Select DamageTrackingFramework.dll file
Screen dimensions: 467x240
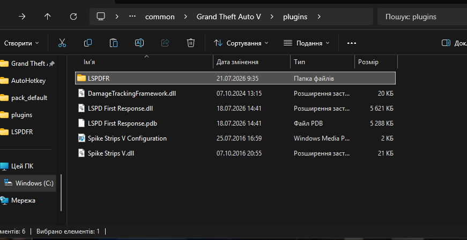(235, 94)
